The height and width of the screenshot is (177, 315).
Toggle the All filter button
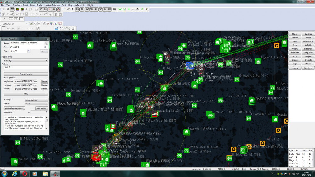16,19
